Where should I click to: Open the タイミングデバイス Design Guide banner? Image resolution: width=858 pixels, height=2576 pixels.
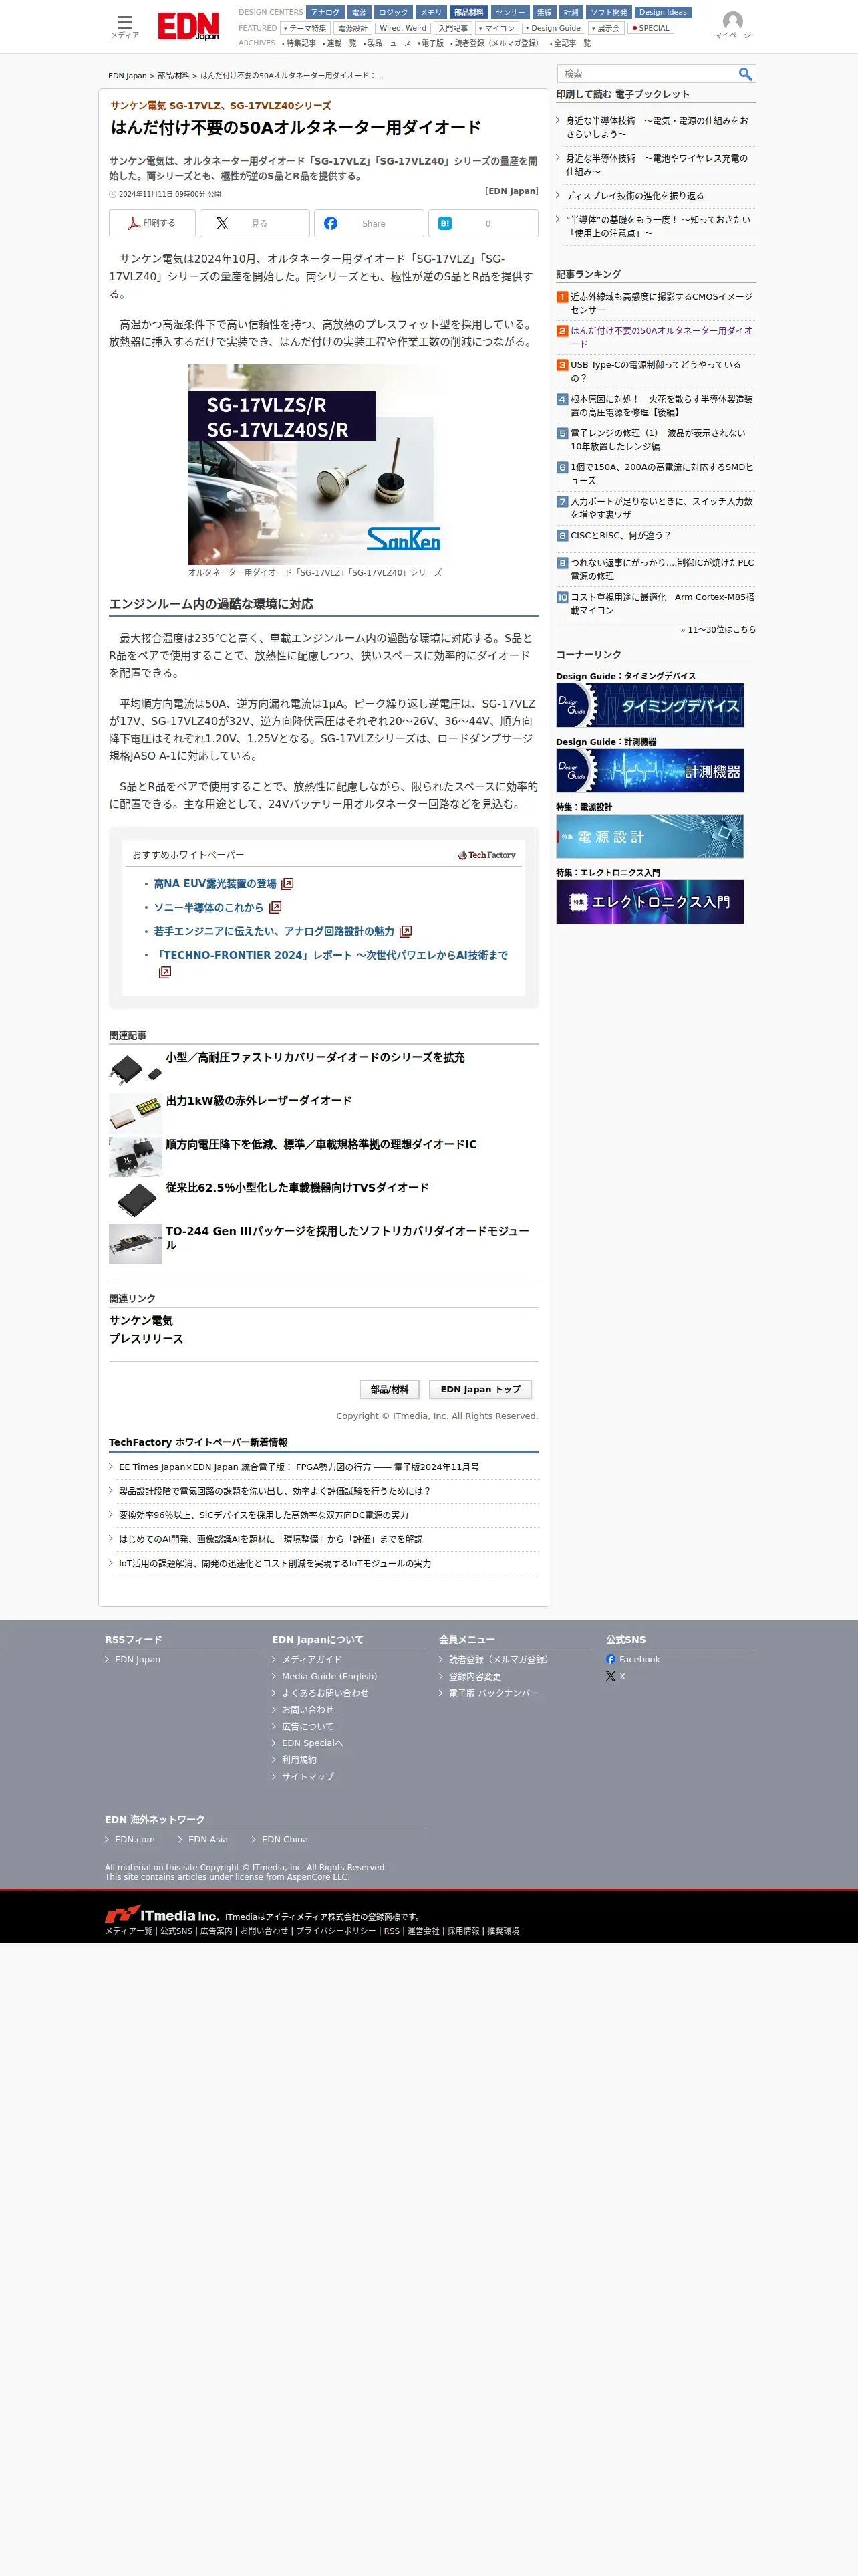click(x=650, y=705)
